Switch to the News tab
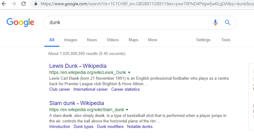 (92, 40)
